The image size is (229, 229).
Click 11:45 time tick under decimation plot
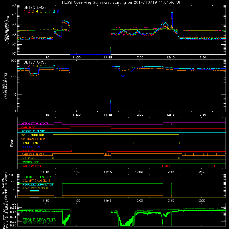(108, 201)
